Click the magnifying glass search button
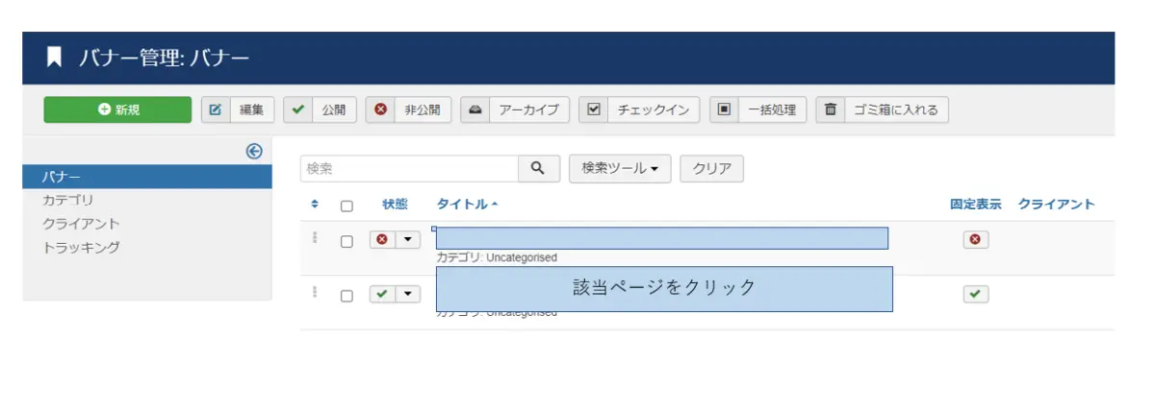This screenshot has height=412, width=1155. point(539,169)
